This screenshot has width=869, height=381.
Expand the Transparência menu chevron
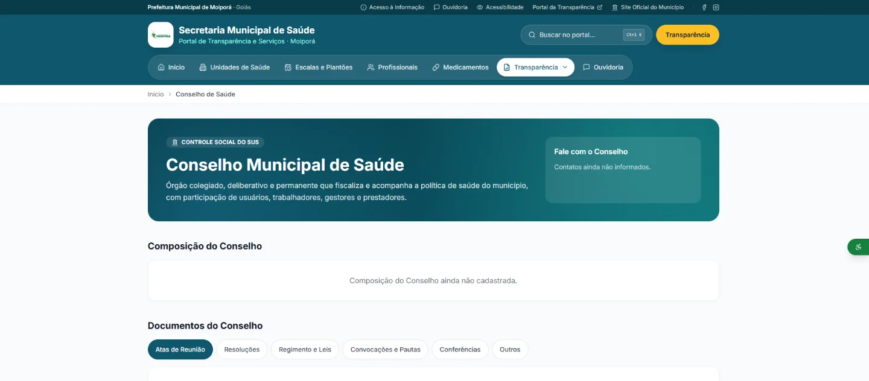point(565,68)
